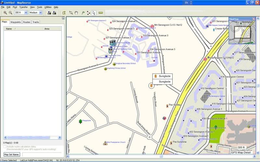This screenshot has height=162, width=260.
Task: Click the 412 Serangoon Central label
Action: coord(212,88)
